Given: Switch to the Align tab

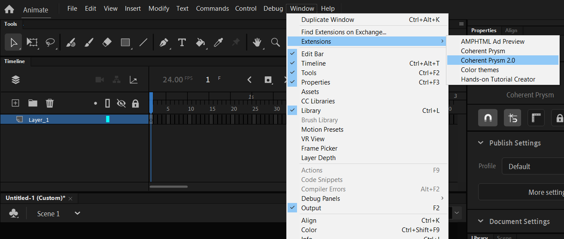Looking at the screenshot, I should click(511, 30).
